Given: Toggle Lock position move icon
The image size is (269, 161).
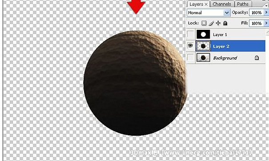Looking at the screenshot, I should [218, 23].
